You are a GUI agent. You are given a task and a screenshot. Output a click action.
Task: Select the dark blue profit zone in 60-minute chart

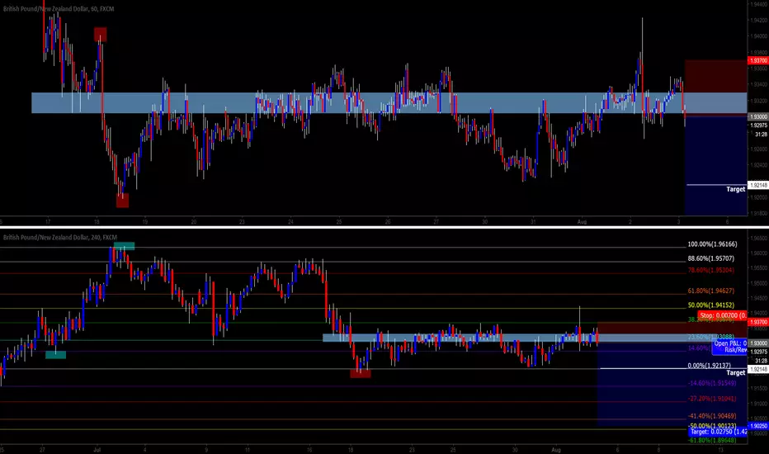coord(715,165)
